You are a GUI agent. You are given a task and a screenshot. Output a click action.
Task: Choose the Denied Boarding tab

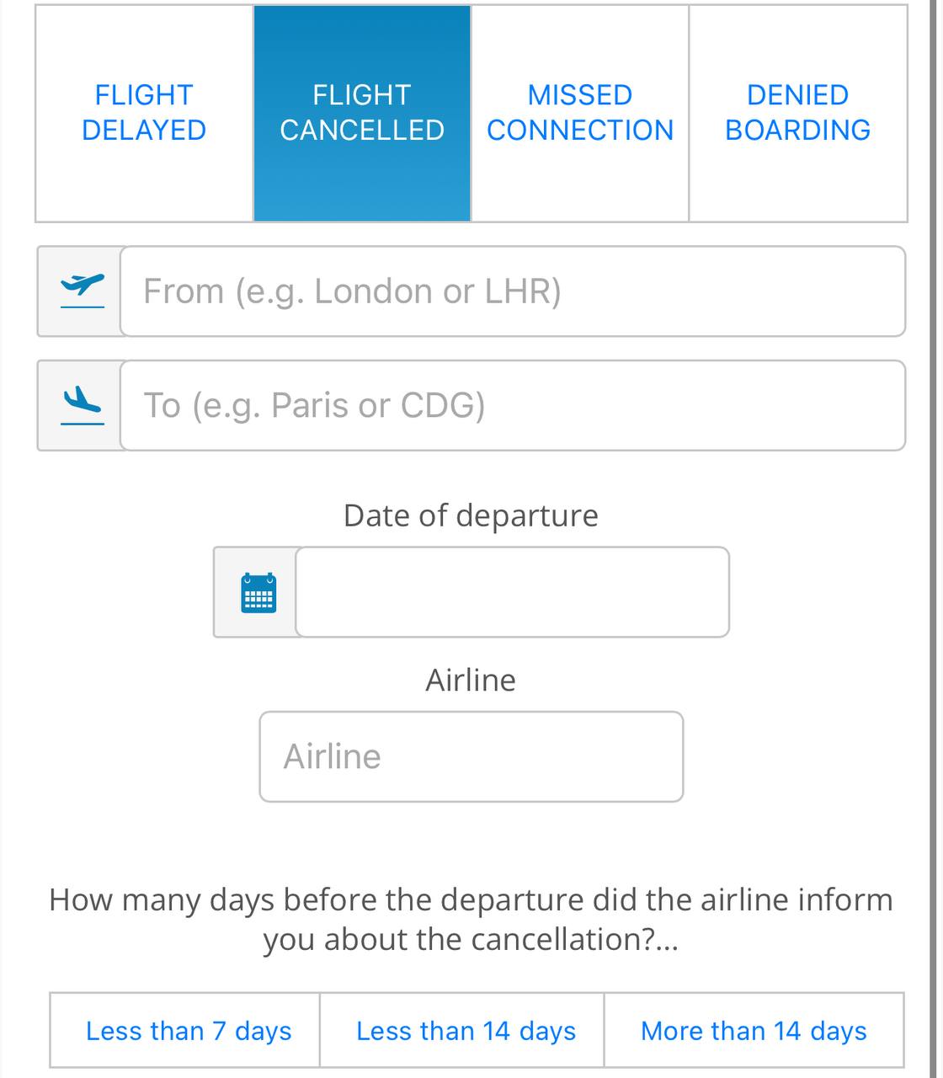click(x=798, y=113)
